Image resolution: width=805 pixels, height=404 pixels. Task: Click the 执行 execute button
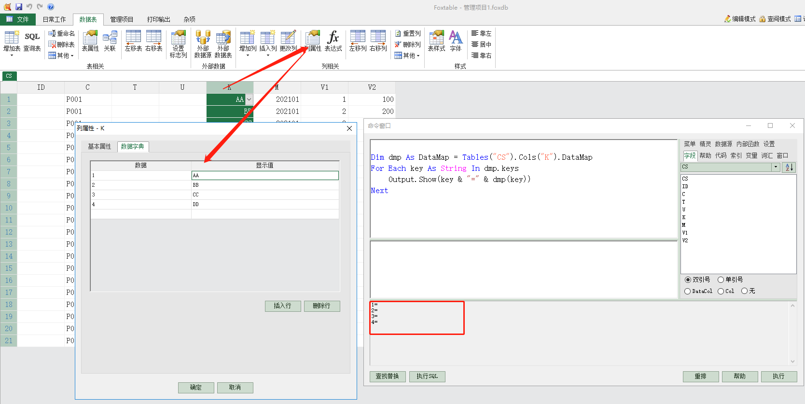pos(779,376)
